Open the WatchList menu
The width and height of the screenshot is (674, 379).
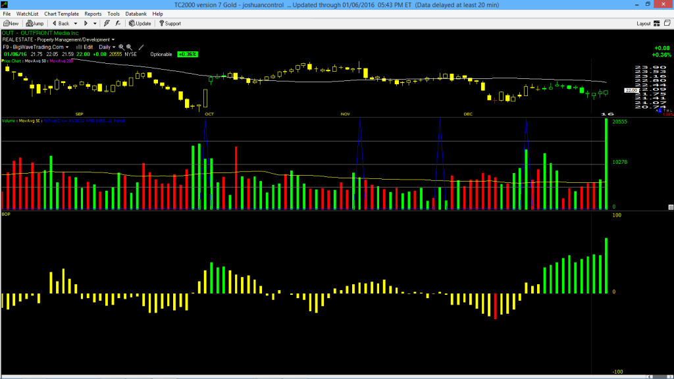point(27,14)
